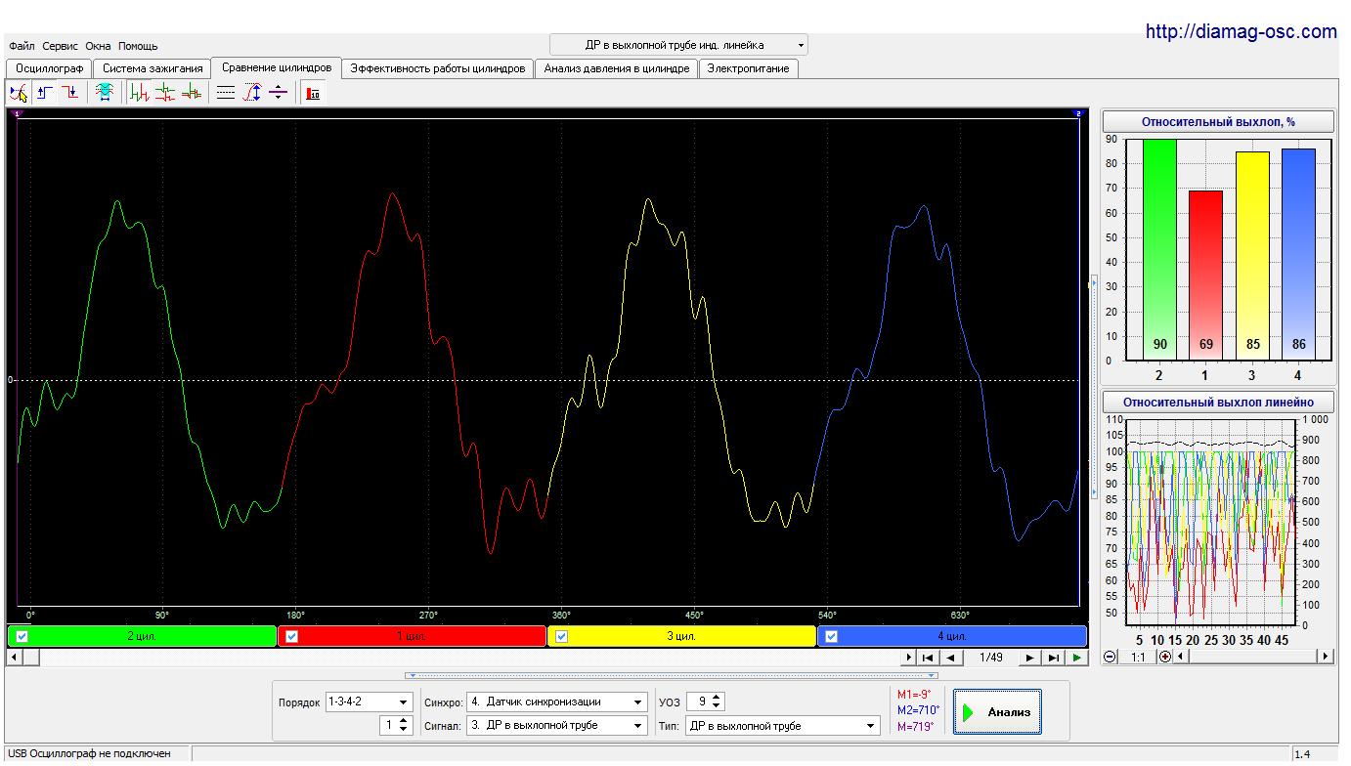Switch to Анализ давления в цилиндре tab

[x=617, y=68]
